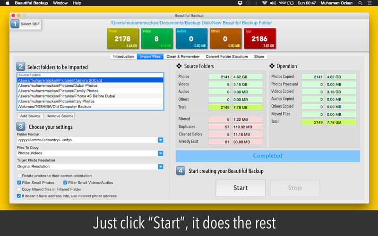Click the Duplicates count 57 cell

pos(219,127)
